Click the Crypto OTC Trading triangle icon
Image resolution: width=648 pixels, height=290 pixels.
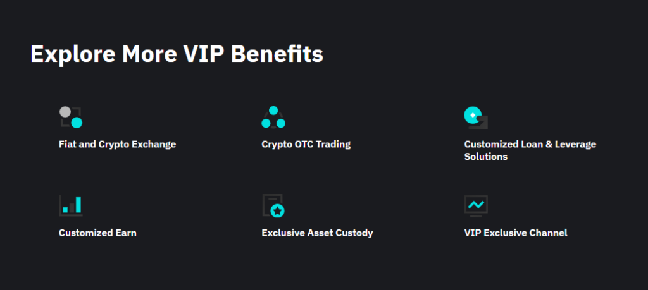[273, 118]
